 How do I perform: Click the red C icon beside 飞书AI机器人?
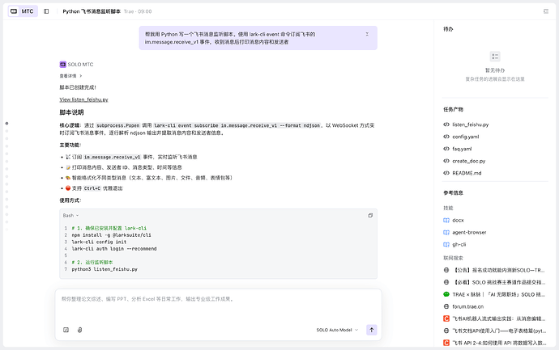pos(446,318)
